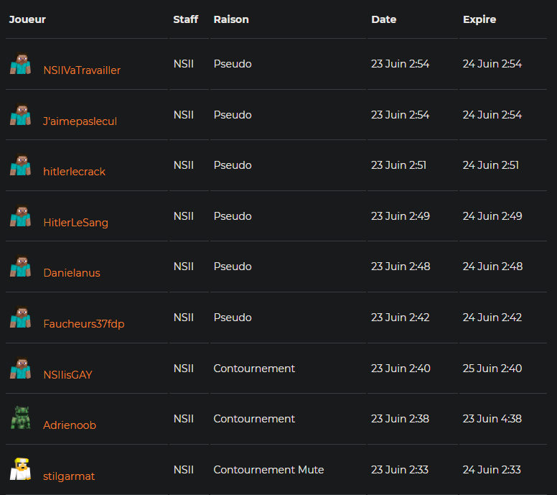Click Adrienoob's green creeper avatar

click(x=20, y=418)
